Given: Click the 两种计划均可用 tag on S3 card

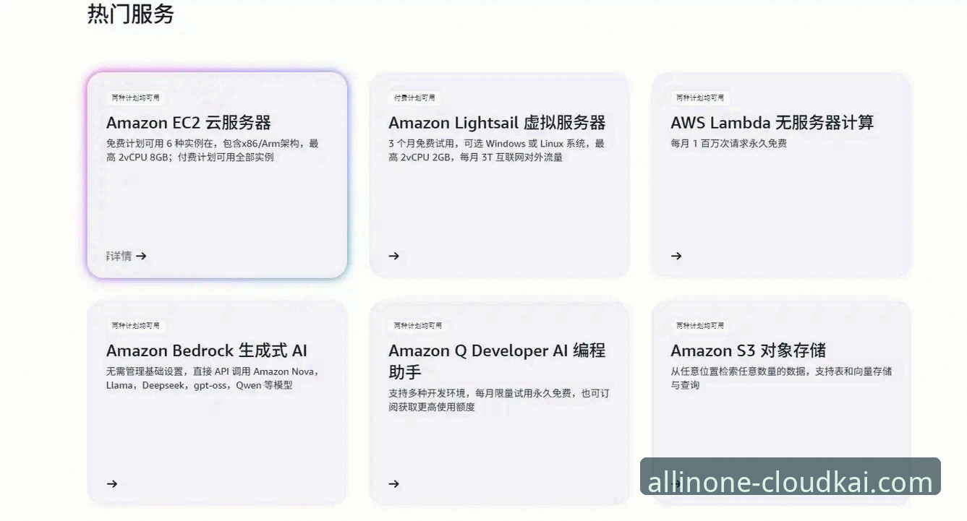Looking at the screenshot, I should (x=699, y=326).
